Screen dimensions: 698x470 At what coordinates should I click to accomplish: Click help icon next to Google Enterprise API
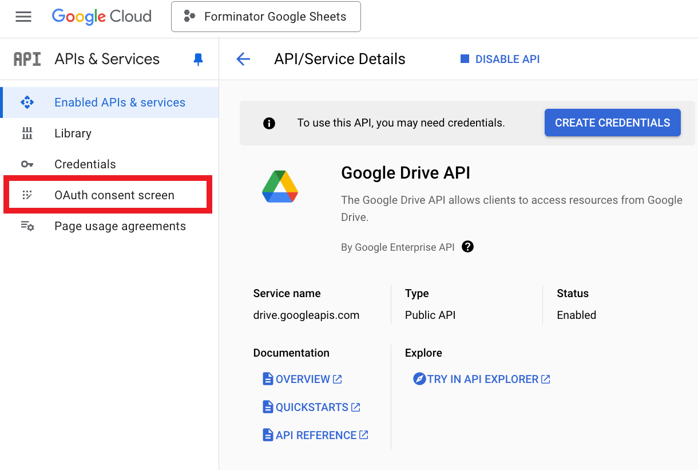pyautogui.click(x=468, y=247)
